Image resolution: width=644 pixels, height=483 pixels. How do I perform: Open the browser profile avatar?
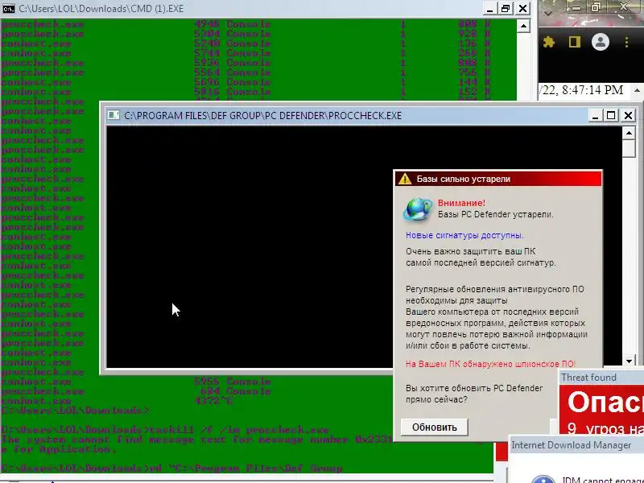tap(600, 42)
